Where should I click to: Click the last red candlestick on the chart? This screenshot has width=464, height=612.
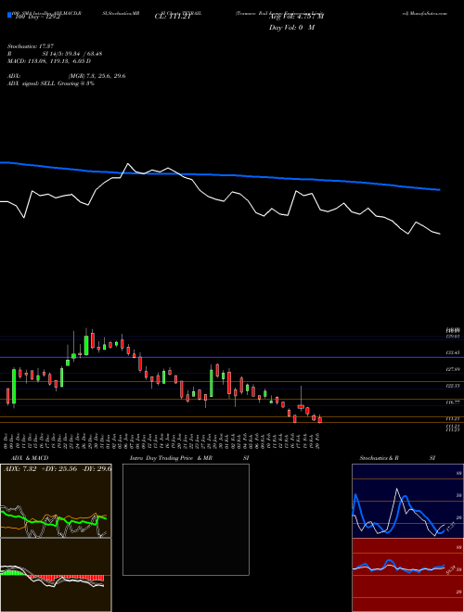[x=320, y=419]
